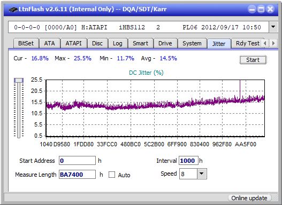282x205 pixels.
Task: Click the DC Jitter (%) chart title
Action: pyautogui.click(x=146, y=73)
